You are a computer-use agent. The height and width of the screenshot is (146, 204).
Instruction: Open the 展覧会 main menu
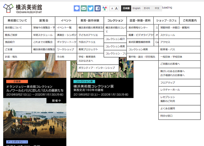tap(44, 20)
